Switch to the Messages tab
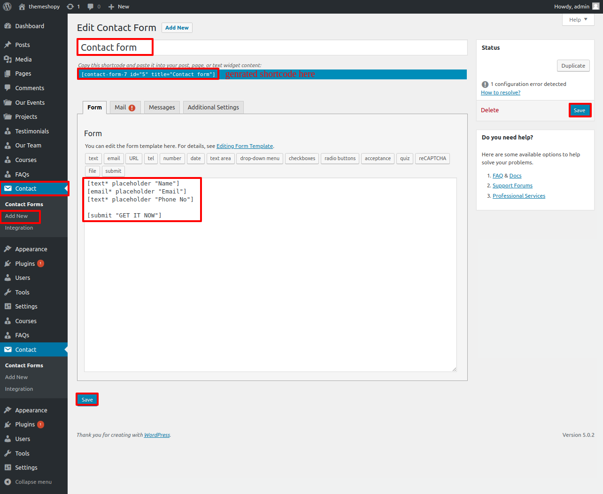The width and height of the screenshot is (603, 494). [x=162, y=108]
